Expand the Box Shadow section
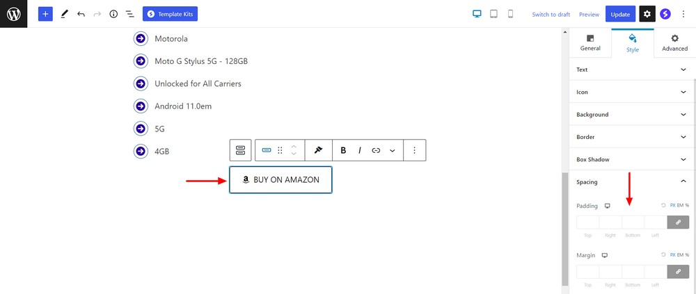696x294 pixels. pos(632,159)
